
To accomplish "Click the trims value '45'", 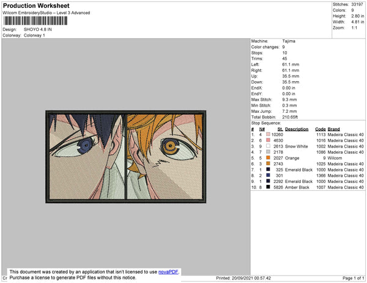I will click(x=284, y=59).
